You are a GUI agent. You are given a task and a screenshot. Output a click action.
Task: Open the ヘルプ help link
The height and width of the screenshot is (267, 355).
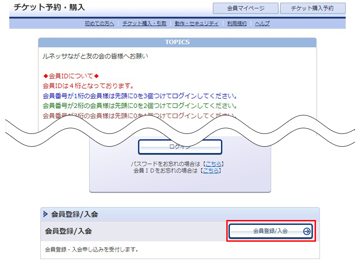pos(262,24)
